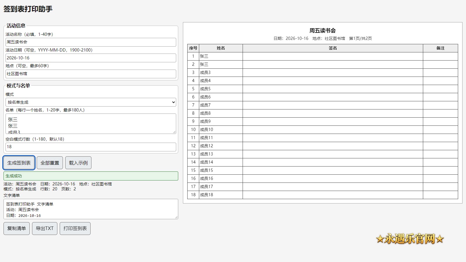Screen dimensions: 466x262
Task: Click the green 生成成功 status message
Action: pos(91,176)
